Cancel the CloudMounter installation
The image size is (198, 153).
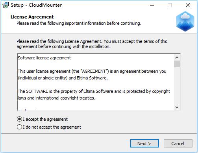tap(178, 144)
